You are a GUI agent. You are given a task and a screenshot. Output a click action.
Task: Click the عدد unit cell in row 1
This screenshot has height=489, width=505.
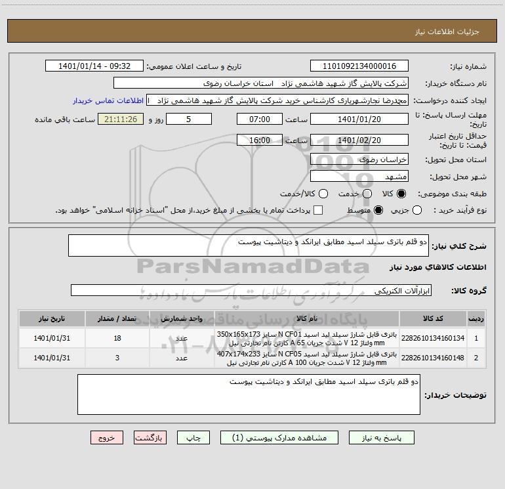[x=182, y=338]
